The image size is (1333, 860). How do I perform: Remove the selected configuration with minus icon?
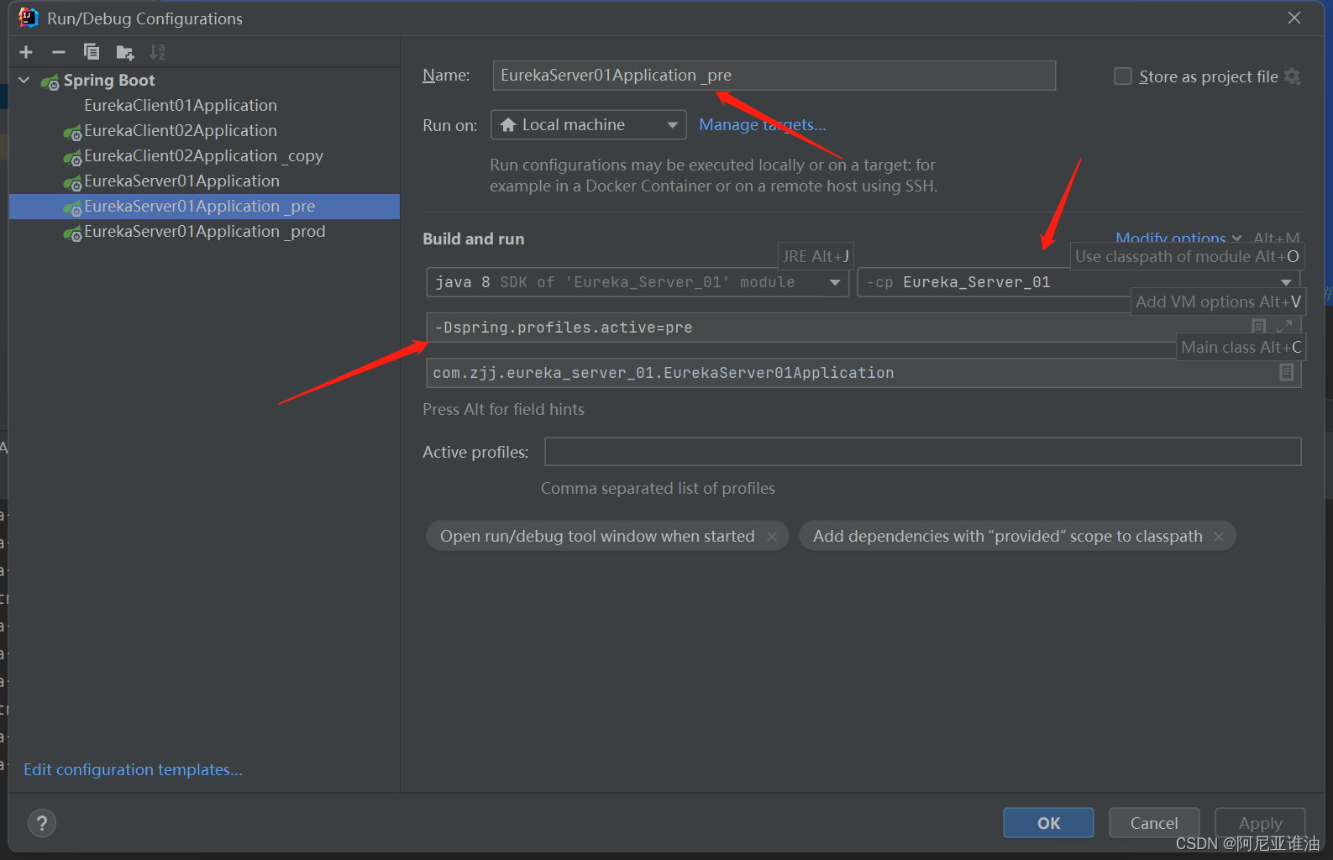[59, 52]
